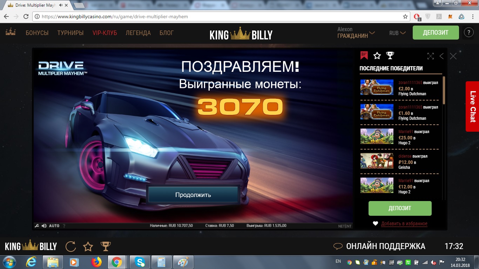This screenshot has height=269, width=479.
Task: Open the Geisha game thumbnail
Action: pos(377,161)
